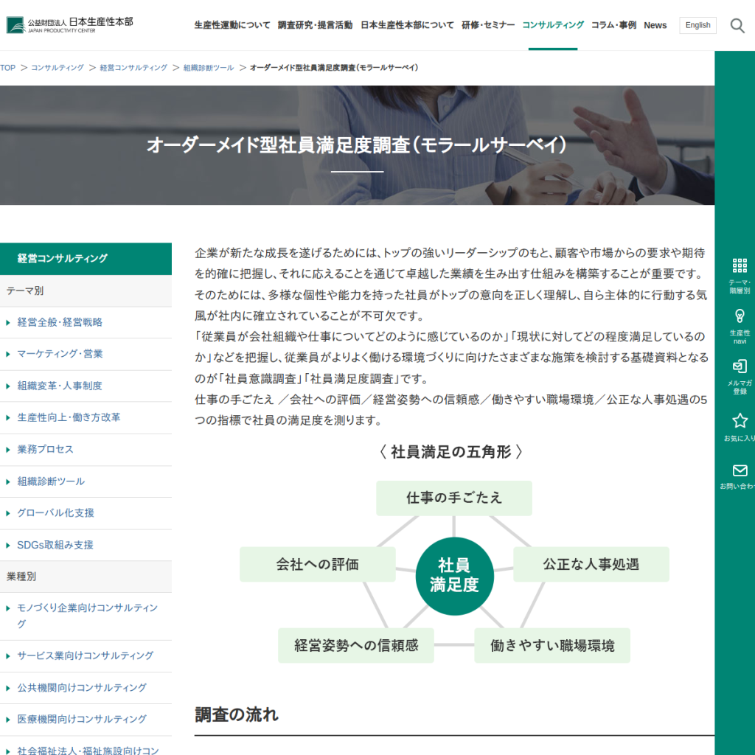Click the 〈社員満足の五角形〉 heading
755x755 pixels.
(451, 452)
